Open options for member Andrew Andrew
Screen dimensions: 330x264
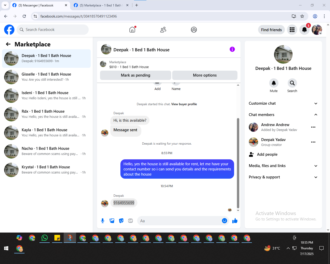point(313,127)
